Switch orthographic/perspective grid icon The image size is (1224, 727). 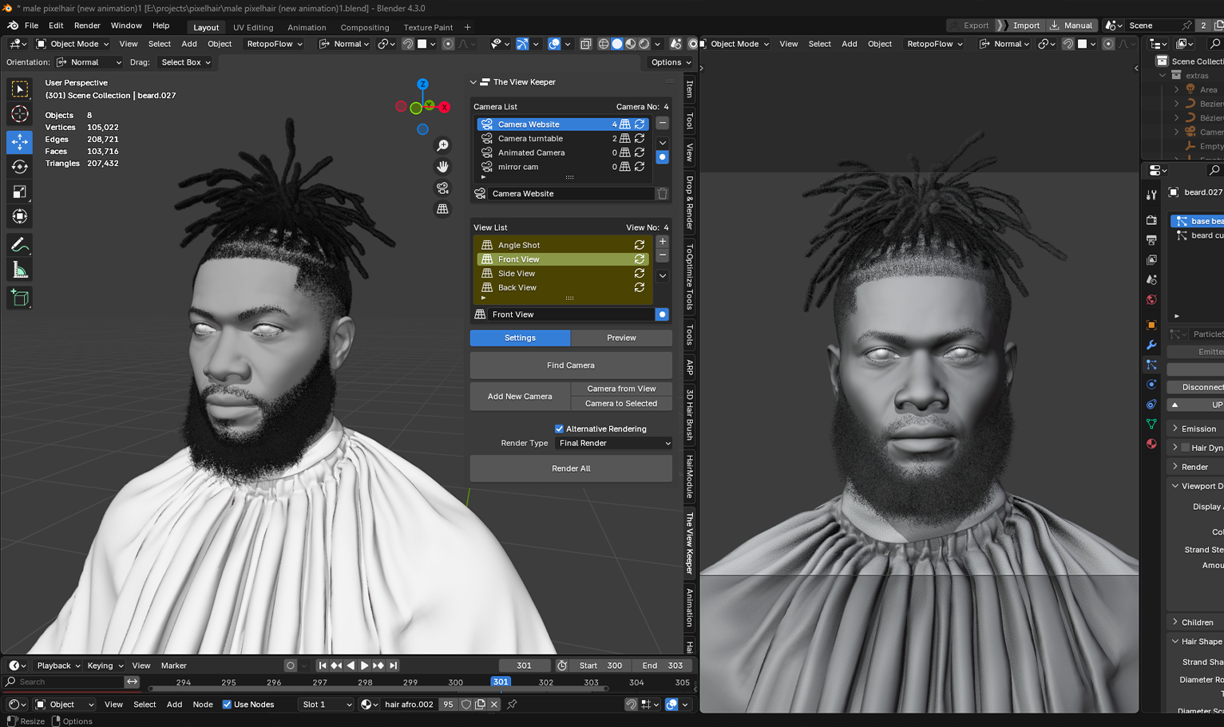coord(442,208)
